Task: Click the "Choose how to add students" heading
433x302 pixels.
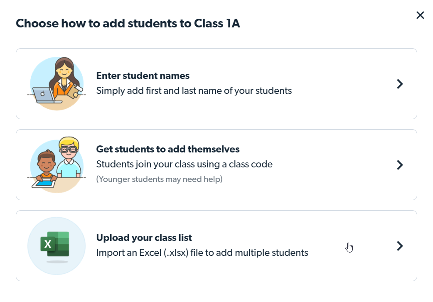Action: 128,23
